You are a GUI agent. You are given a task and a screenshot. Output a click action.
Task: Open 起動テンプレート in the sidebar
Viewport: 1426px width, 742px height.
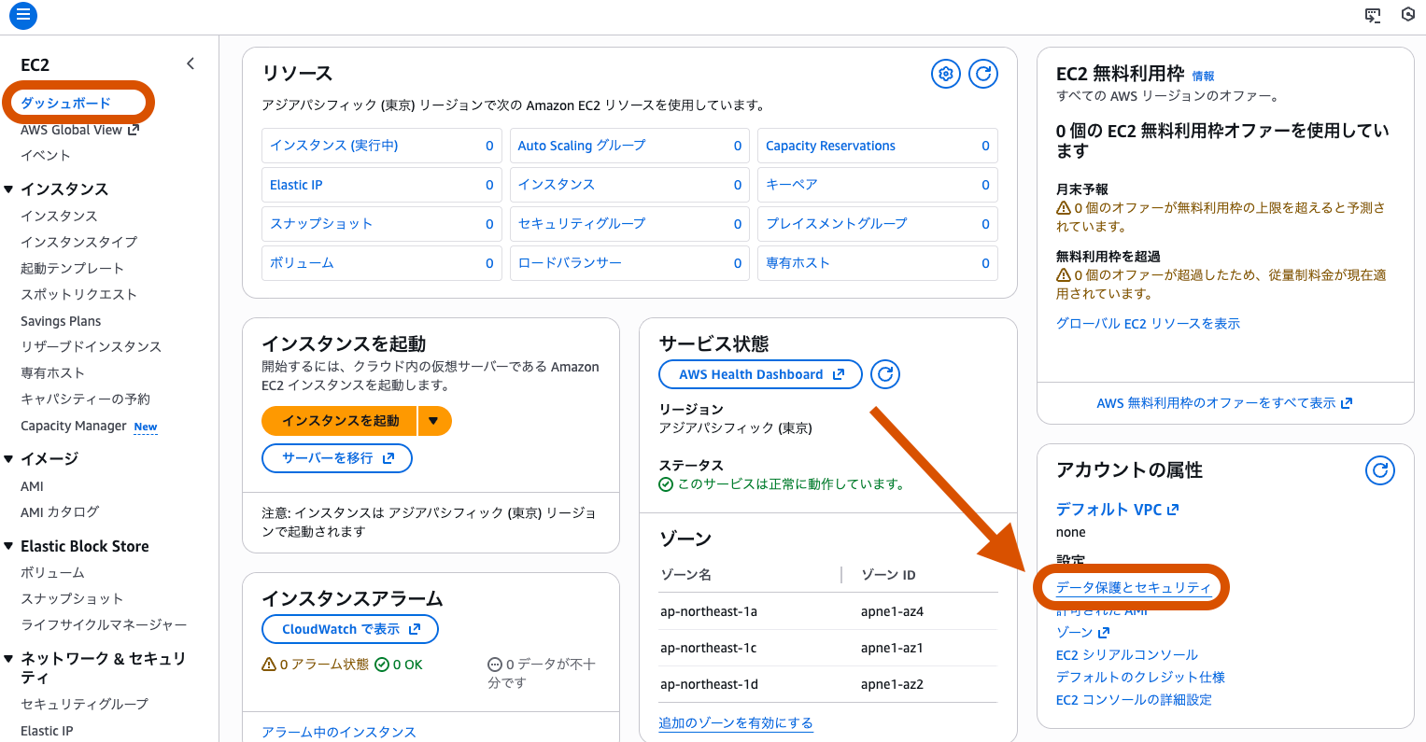(72, 268)
